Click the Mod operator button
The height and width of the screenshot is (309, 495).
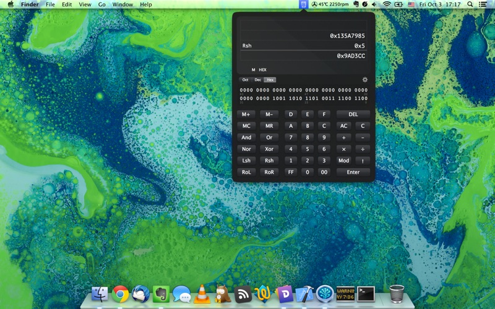tap(343, 161)
